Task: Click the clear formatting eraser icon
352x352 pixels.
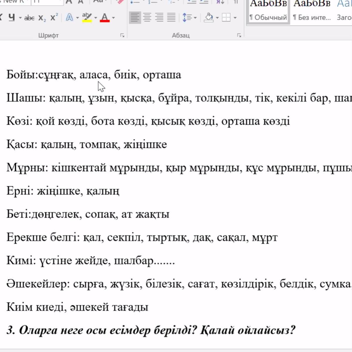Action: (x=120, y=2)
